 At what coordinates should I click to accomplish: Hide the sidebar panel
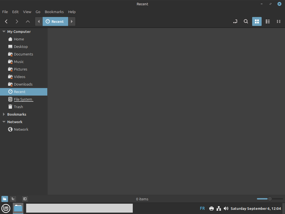(x=25, y=199)
